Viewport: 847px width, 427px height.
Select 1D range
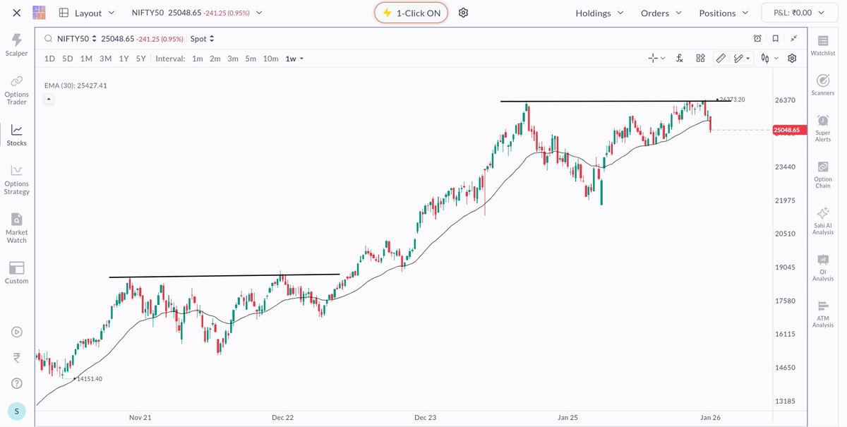pos(50,59)
